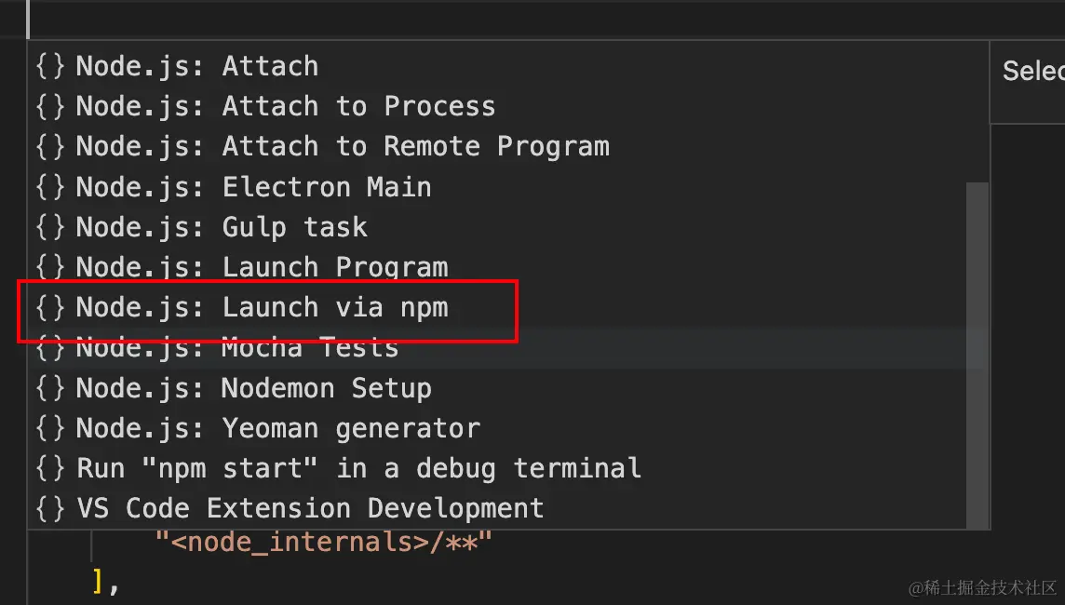Choose Node.js: Launch Program suggestion
The height and width of the screenshot is (605, 1065).
coord(262,267)
